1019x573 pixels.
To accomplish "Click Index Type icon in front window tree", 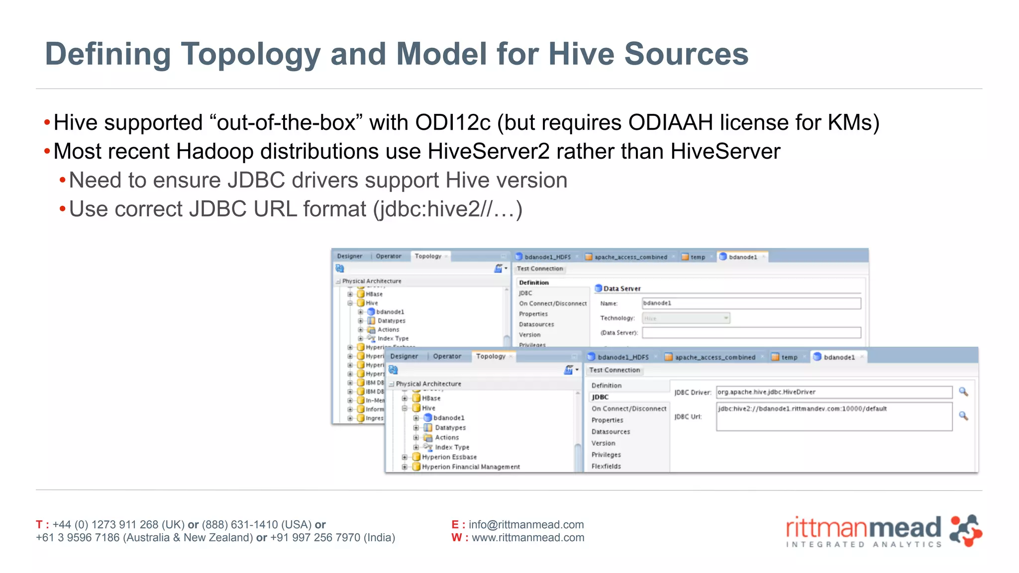I will [428, 447].
